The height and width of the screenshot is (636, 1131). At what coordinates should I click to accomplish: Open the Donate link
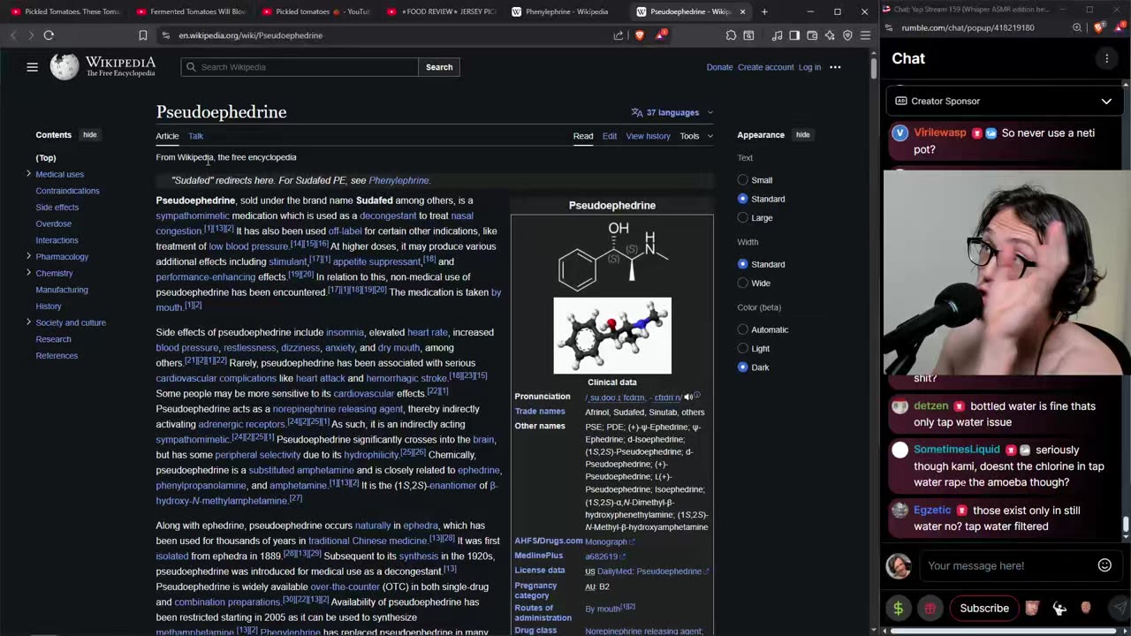tap(719, 67)
